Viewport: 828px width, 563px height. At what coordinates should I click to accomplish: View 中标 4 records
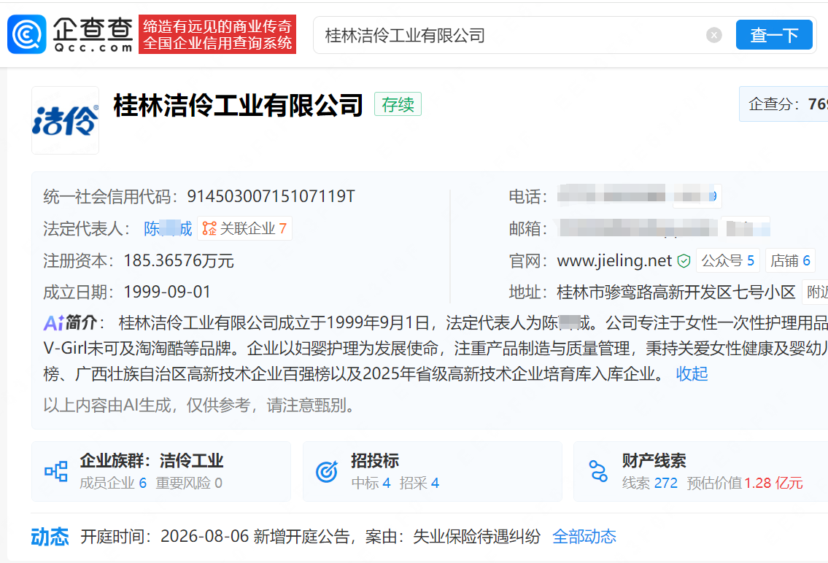(371, 483)
